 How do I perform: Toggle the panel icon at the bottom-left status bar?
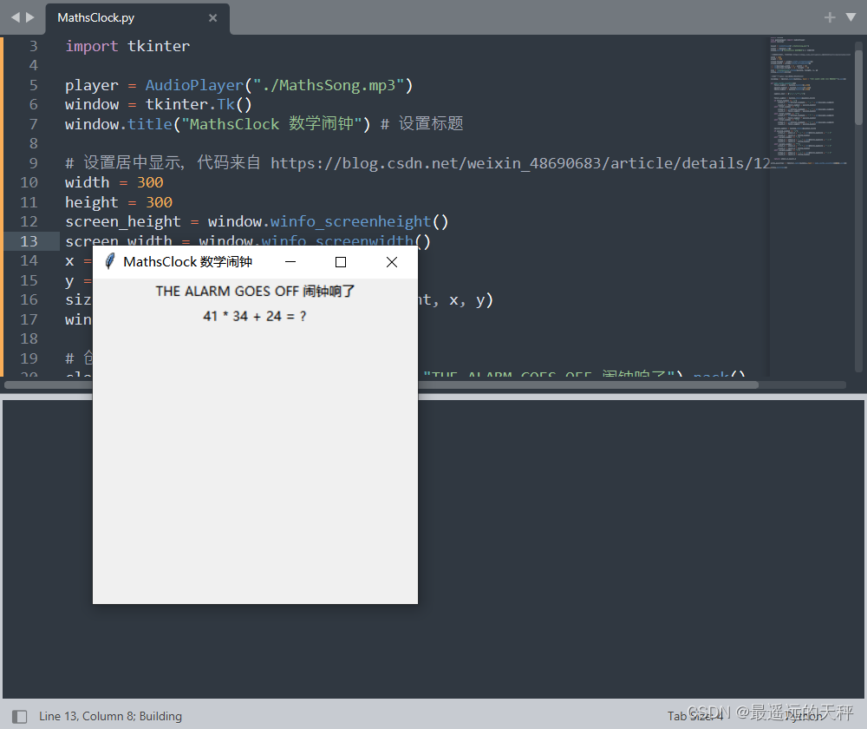pos(19,716)
